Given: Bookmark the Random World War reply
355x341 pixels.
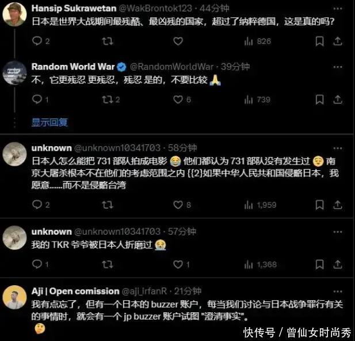Looking at the screenshot, I should coord(319,99).
